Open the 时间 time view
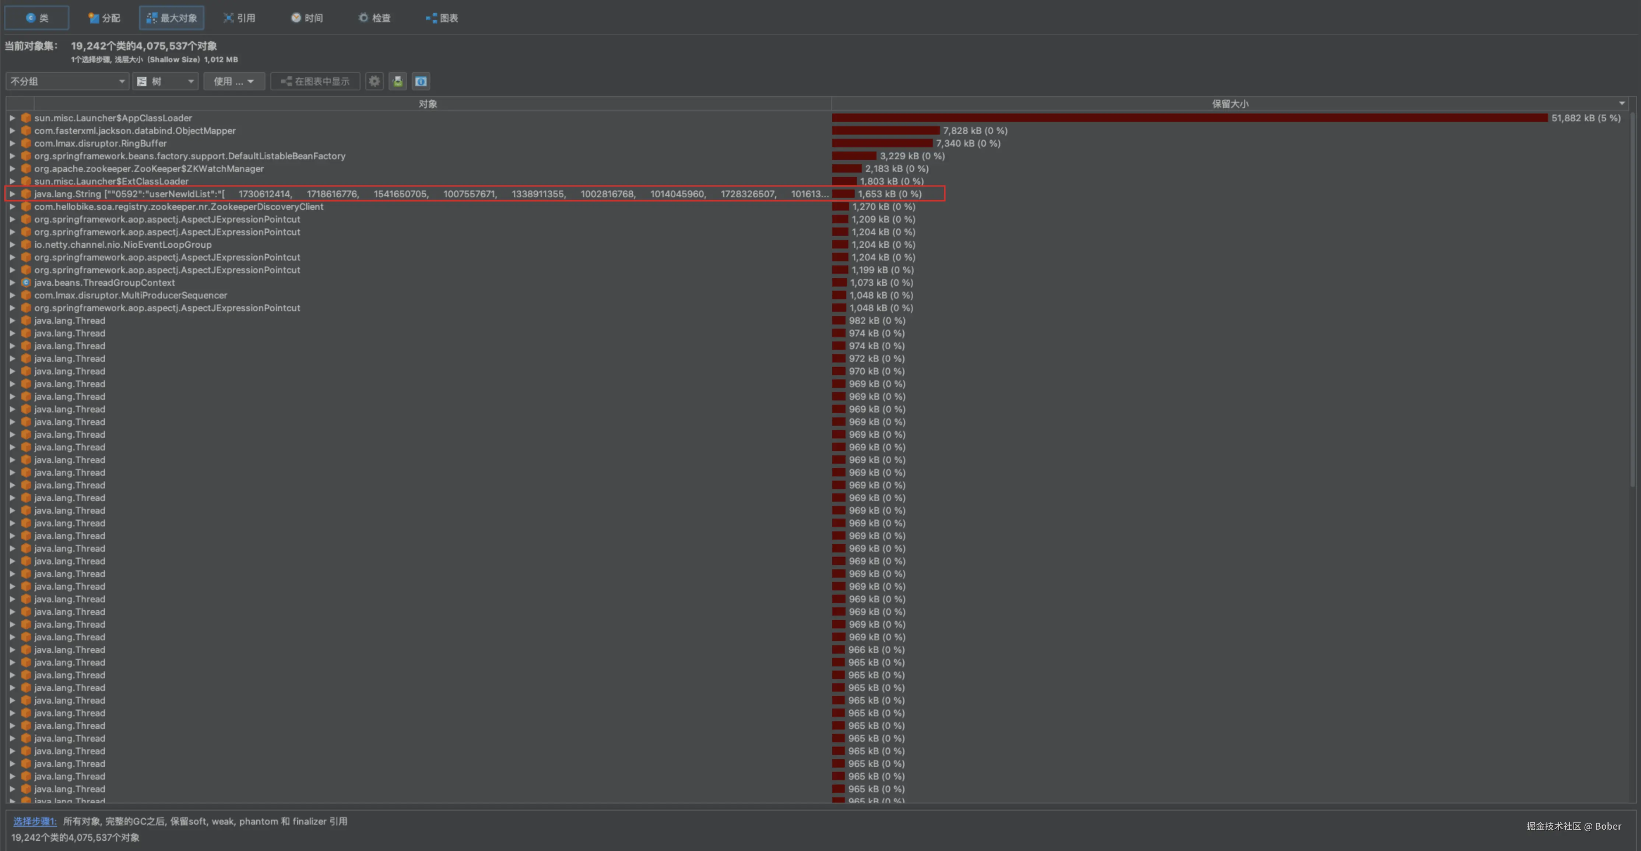The height and width of the screenshot is (851, 1641). pyautogui.click(x=306, y=18)
